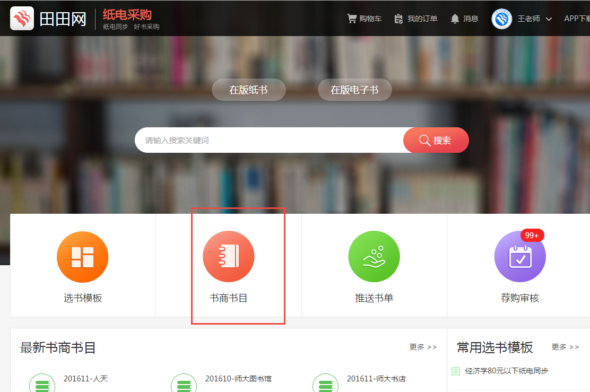Click the green icon beside 201610-师大图书馆
Viewport: 590px width, 392px height.
184,383
